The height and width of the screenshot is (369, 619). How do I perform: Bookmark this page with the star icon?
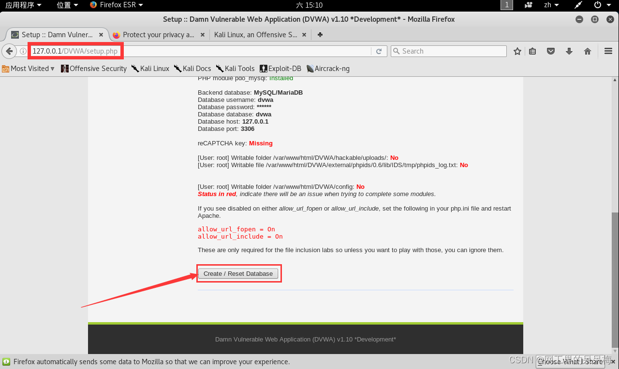point(517,51)
